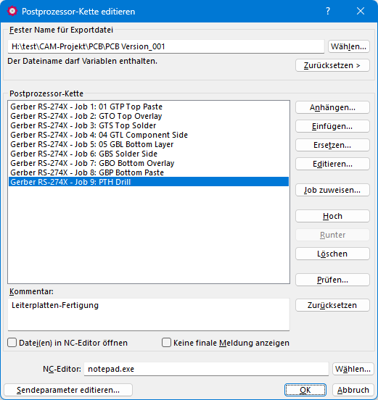Viewport: 378px width, 400px height.
Task: Click the application icon in title bar
Action: coord(12,11)
